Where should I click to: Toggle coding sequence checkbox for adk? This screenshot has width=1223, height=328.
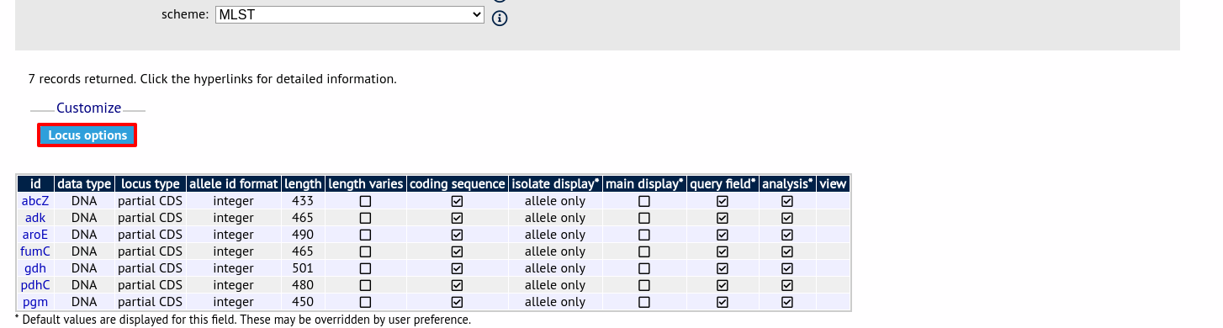point(458,219)
